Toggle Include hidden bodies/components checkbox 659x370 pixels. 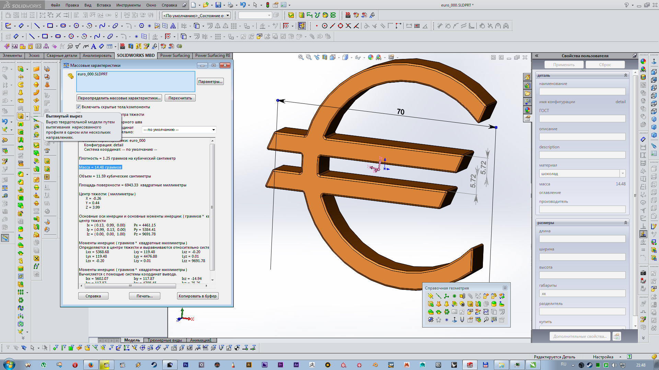pyautogui.click(x=79, y=107)
